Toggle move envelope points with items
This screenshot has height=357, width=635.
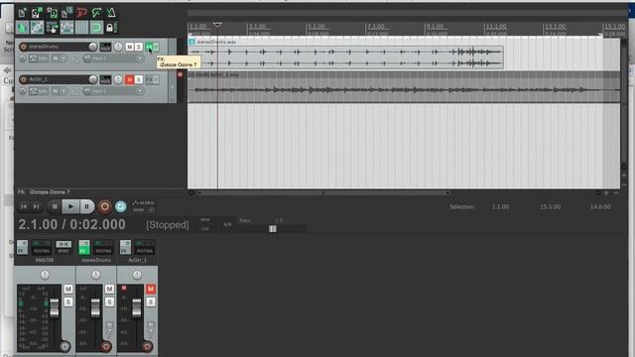coord(66,28)
